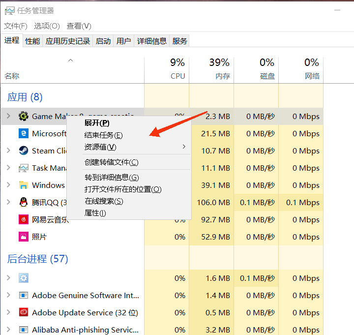Sort by the 名称 column header
354x335 pixels.
72,70
